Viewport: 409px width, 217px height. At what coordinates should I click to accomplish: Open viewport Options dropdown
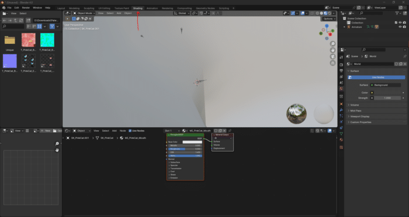coord(329,19)
